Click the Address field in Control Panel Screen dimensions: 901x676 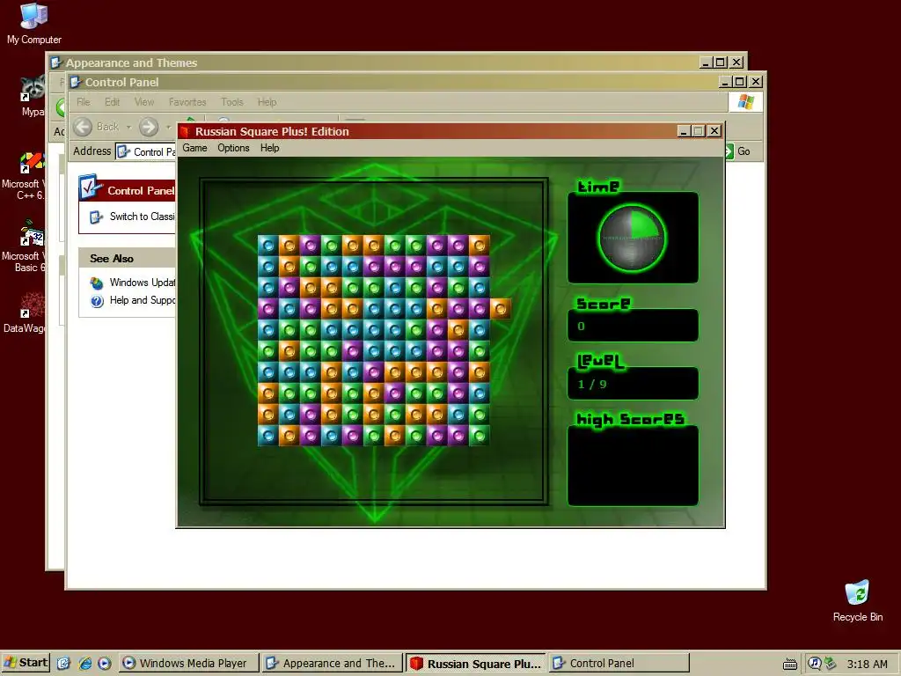146,151
